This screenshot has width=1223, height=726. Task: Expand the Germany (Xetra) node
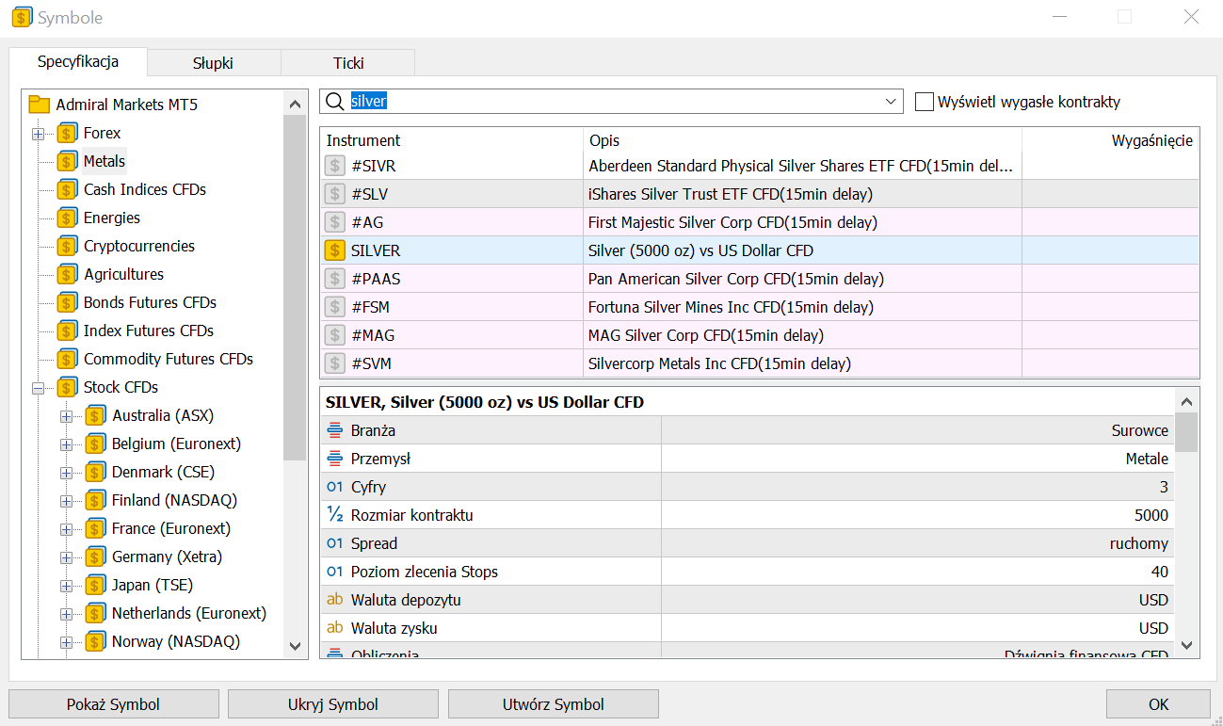click(x=66, y=557)
